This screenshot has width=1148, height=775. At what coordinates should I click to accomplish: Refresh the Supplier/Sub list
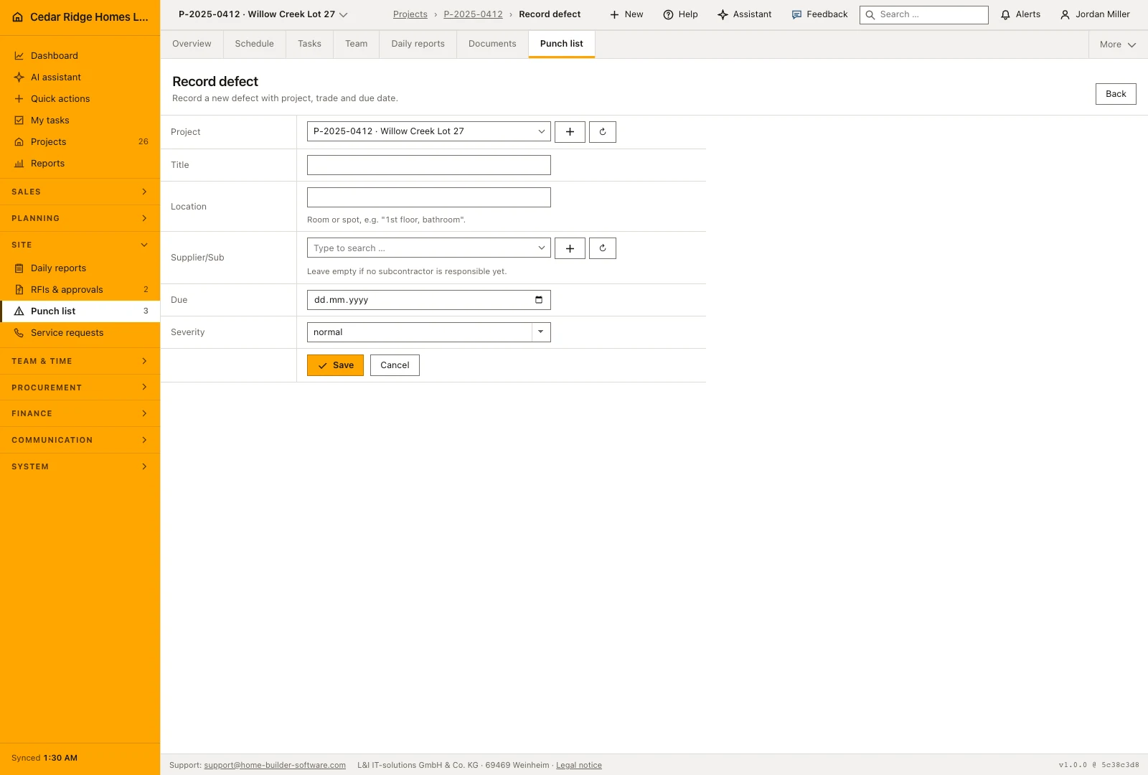pyautogui.click(x=603, y=248)
